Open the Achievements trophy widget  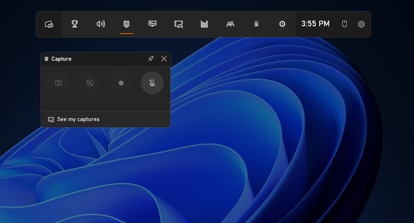tap(75, 24)
